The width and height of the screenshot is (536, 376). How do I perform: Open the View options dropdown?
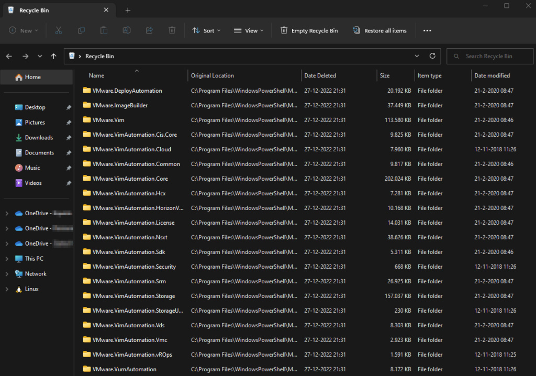tap(248, 30)
